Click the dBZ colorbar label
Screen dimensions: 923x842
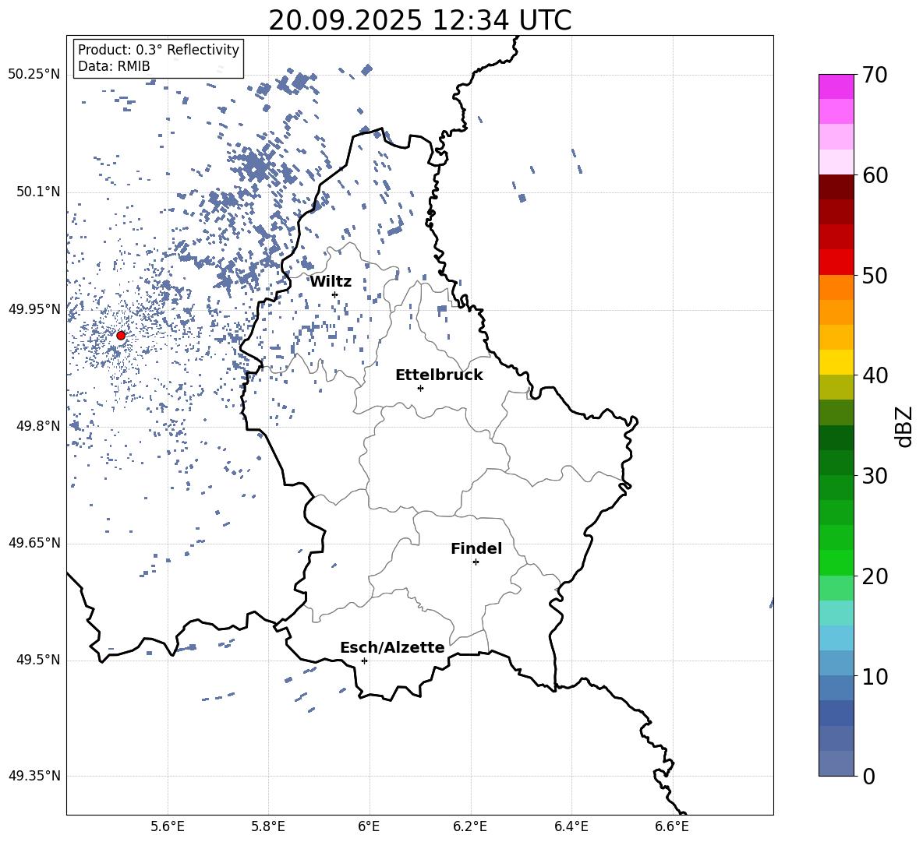905,426
